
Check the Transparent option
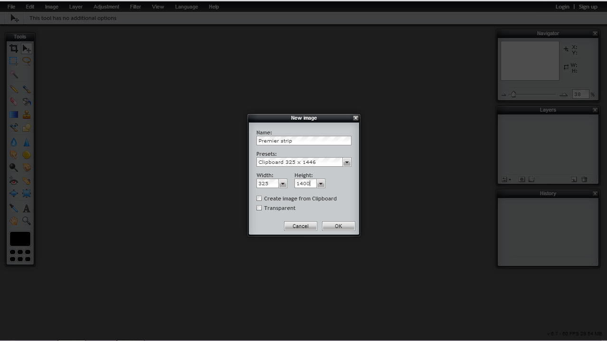[x=259, y=208]
